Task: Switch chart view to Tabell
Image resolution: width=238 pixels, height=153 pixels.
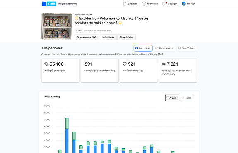Action: [187, 98]
